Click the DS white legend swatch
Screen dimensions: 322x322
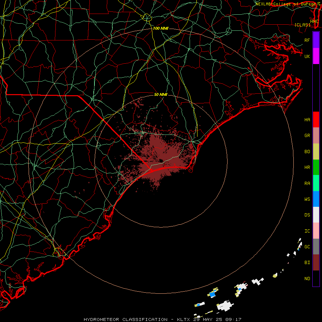[316, 215]
